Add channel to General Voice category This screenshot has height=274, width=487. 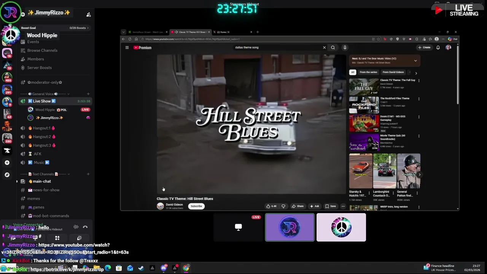coord(88,94)
